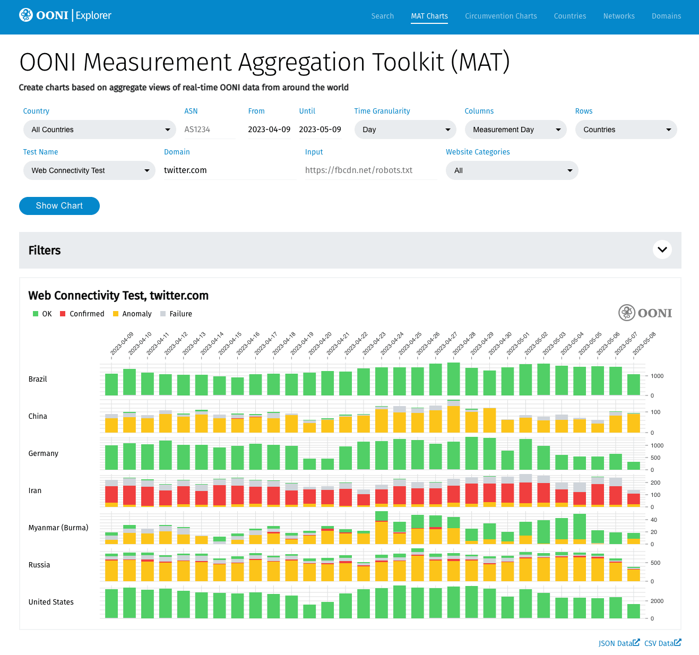Open the Countries navigation item
Viewport: 699px width, 655px height.
[569, 16]
